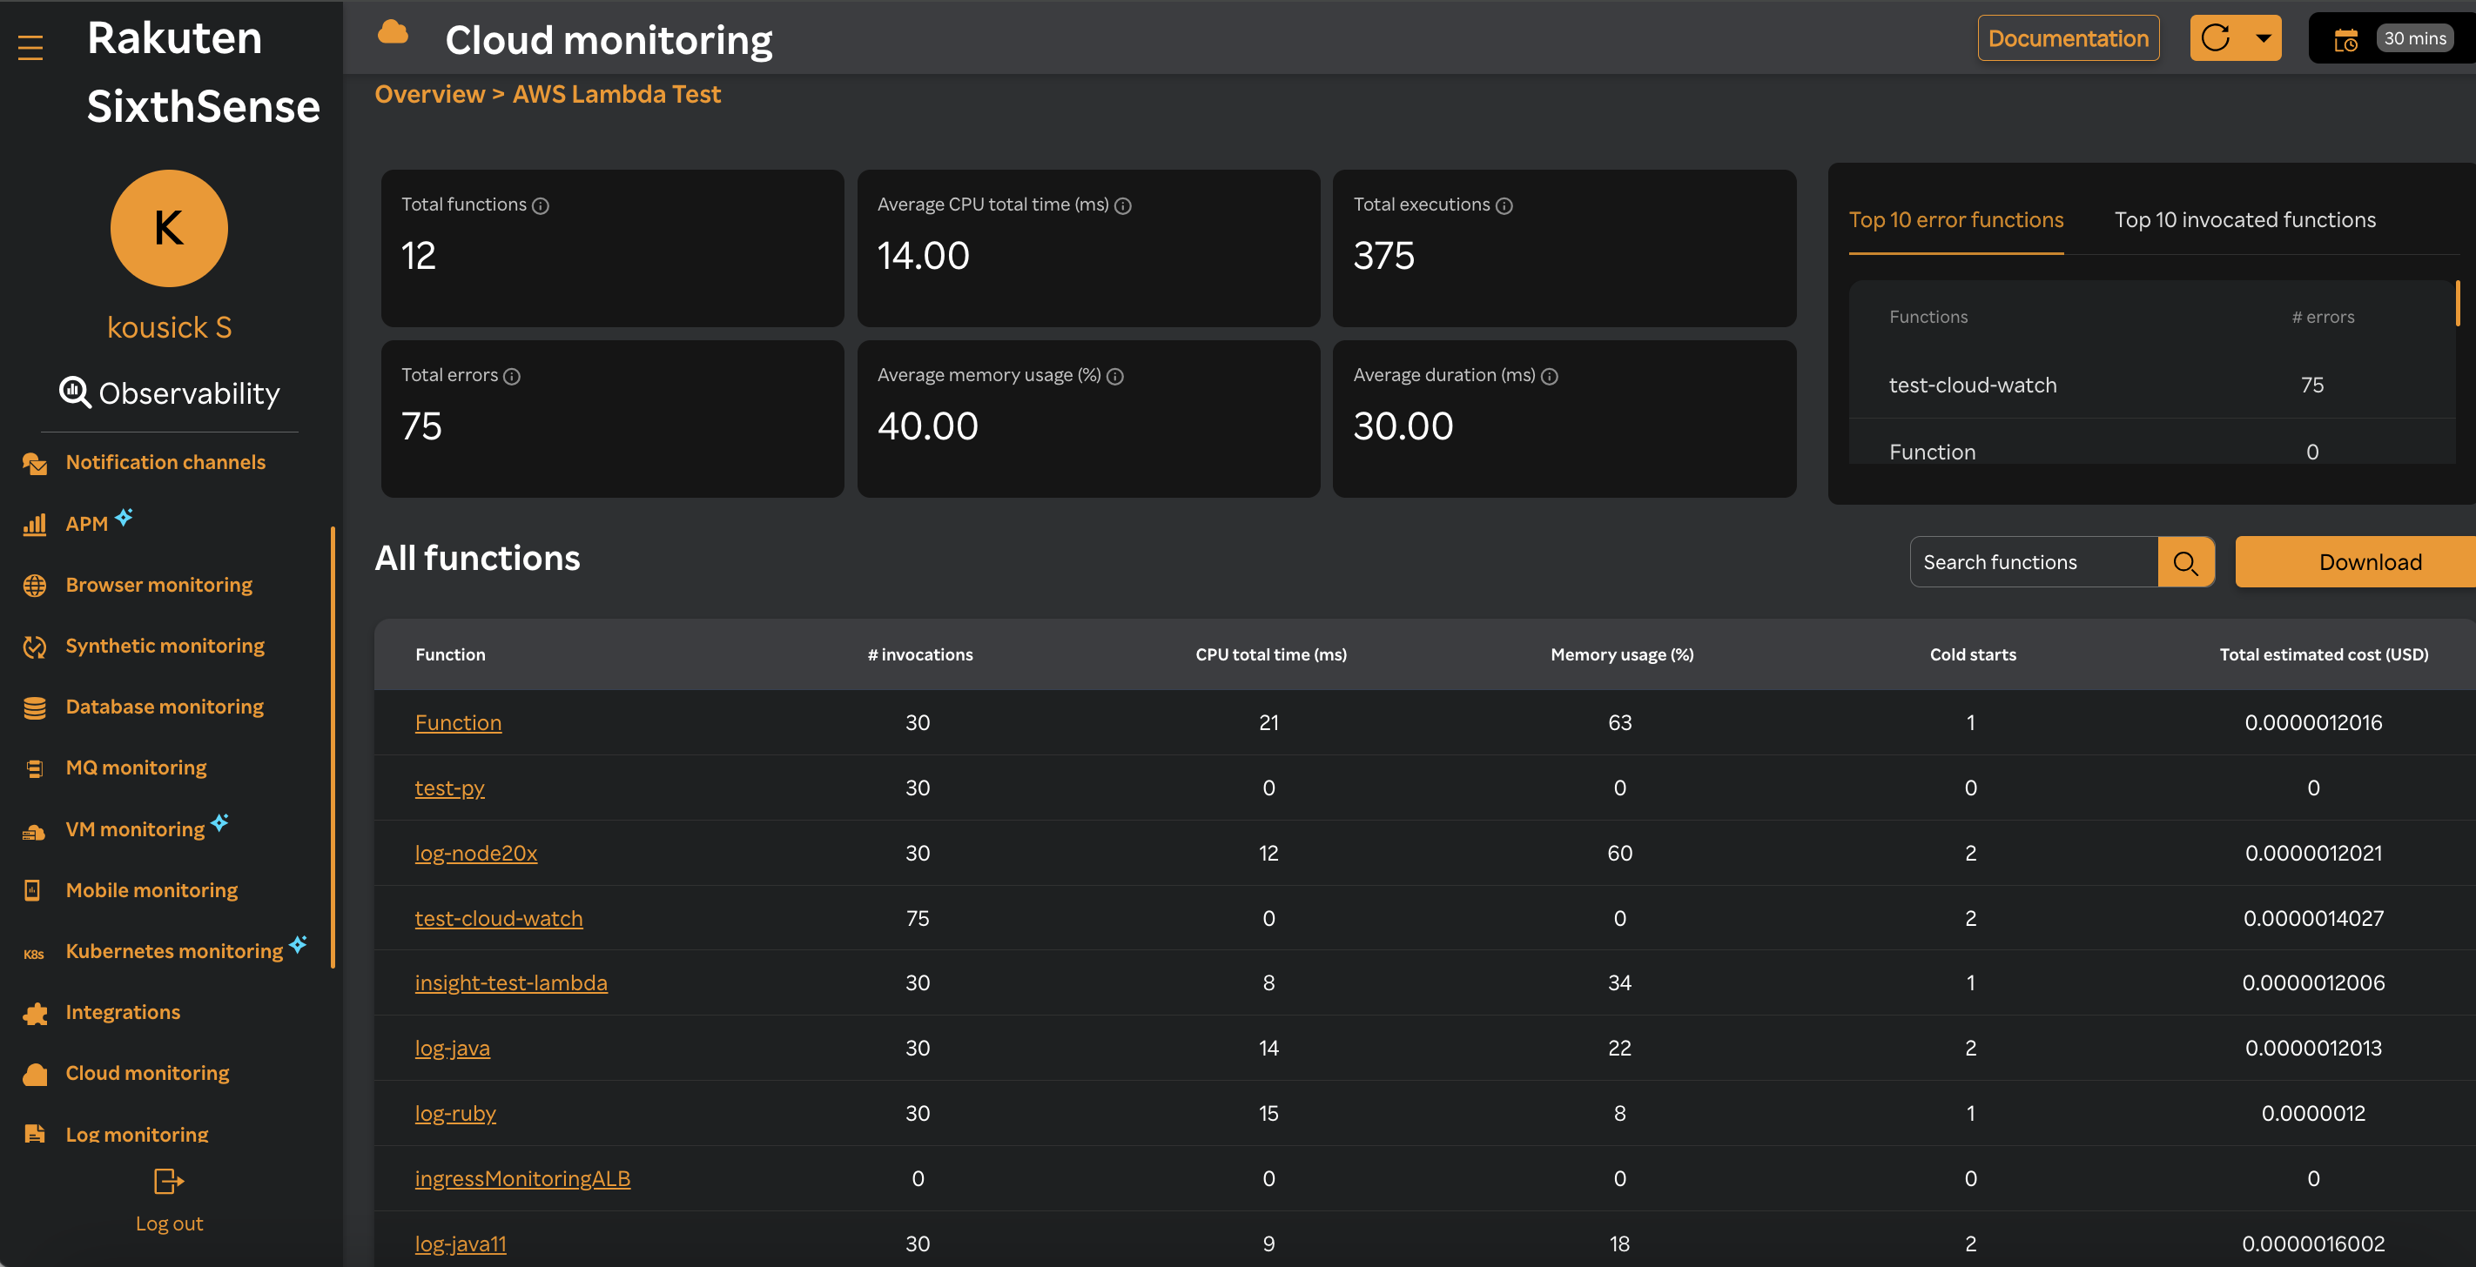2476x1267 pixels.
Task: Click the MQ monitoring icon
Action: click(x=35, y=768)
